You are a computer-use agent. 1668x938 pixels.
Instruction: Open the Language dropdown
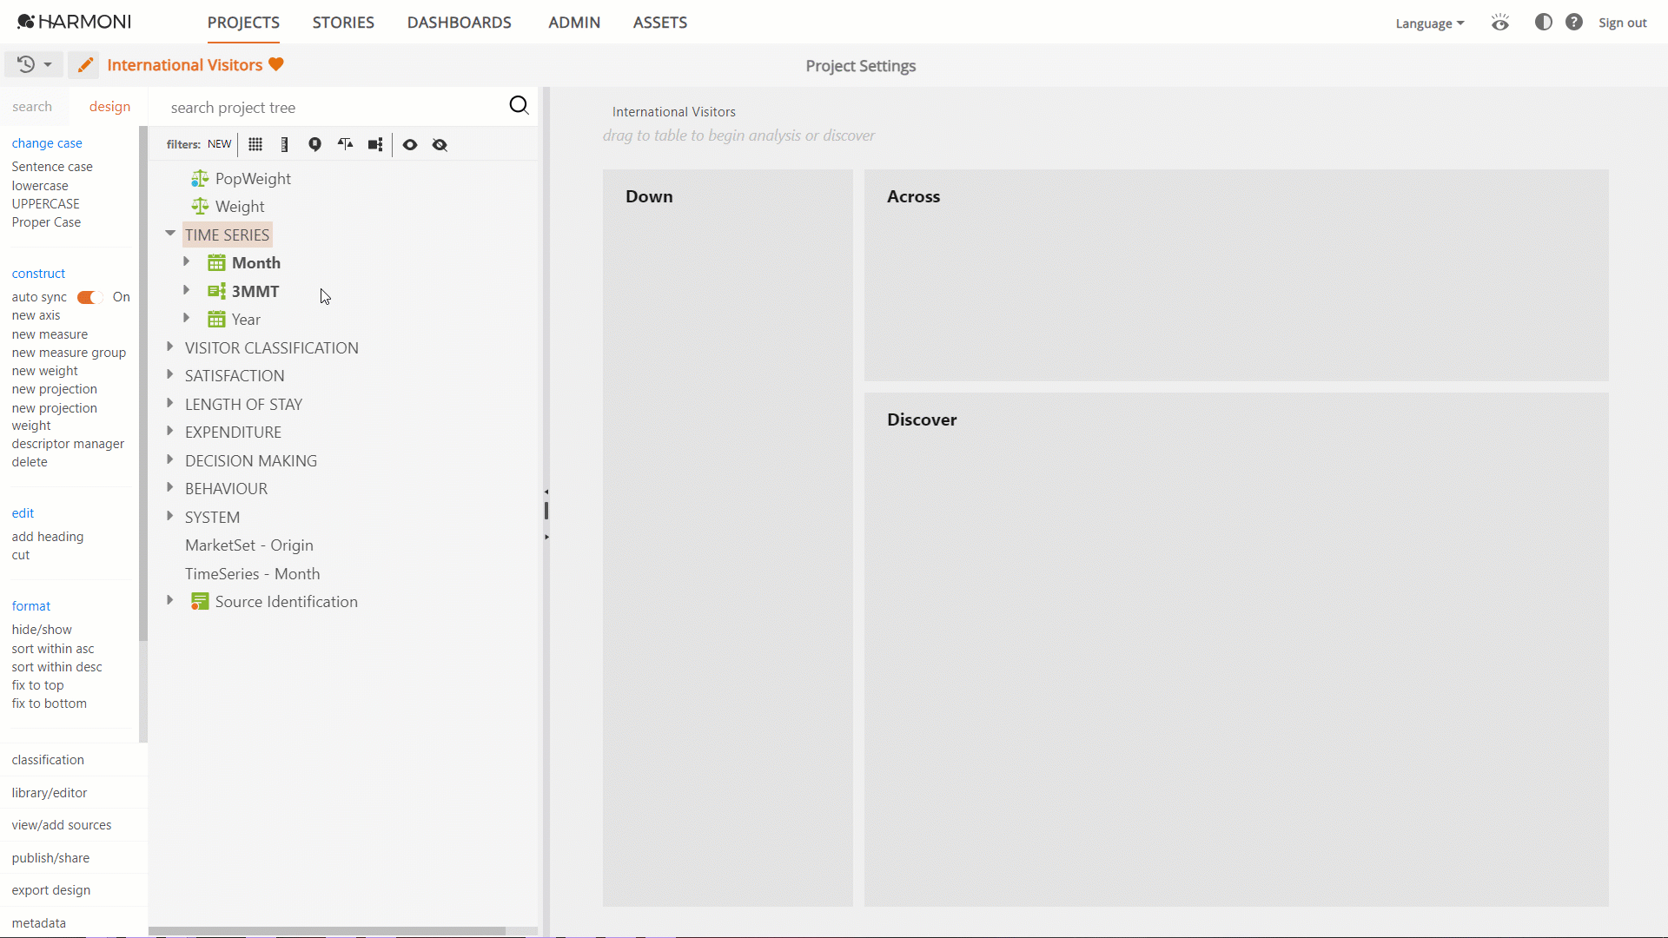point(1429,23)
